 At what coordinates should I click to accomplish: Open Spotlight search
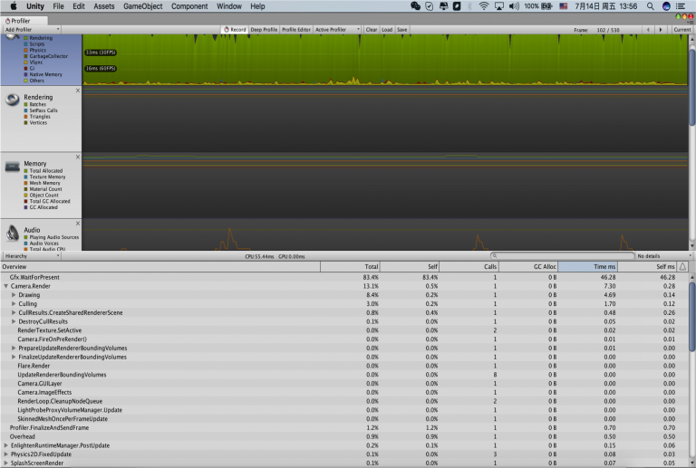pos(651,6)
